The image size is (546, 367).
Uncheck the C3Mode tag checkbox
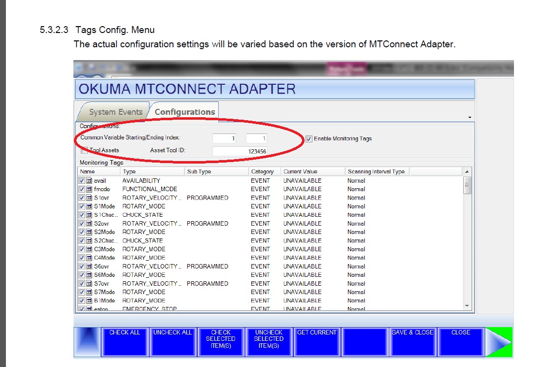[81, 249]
